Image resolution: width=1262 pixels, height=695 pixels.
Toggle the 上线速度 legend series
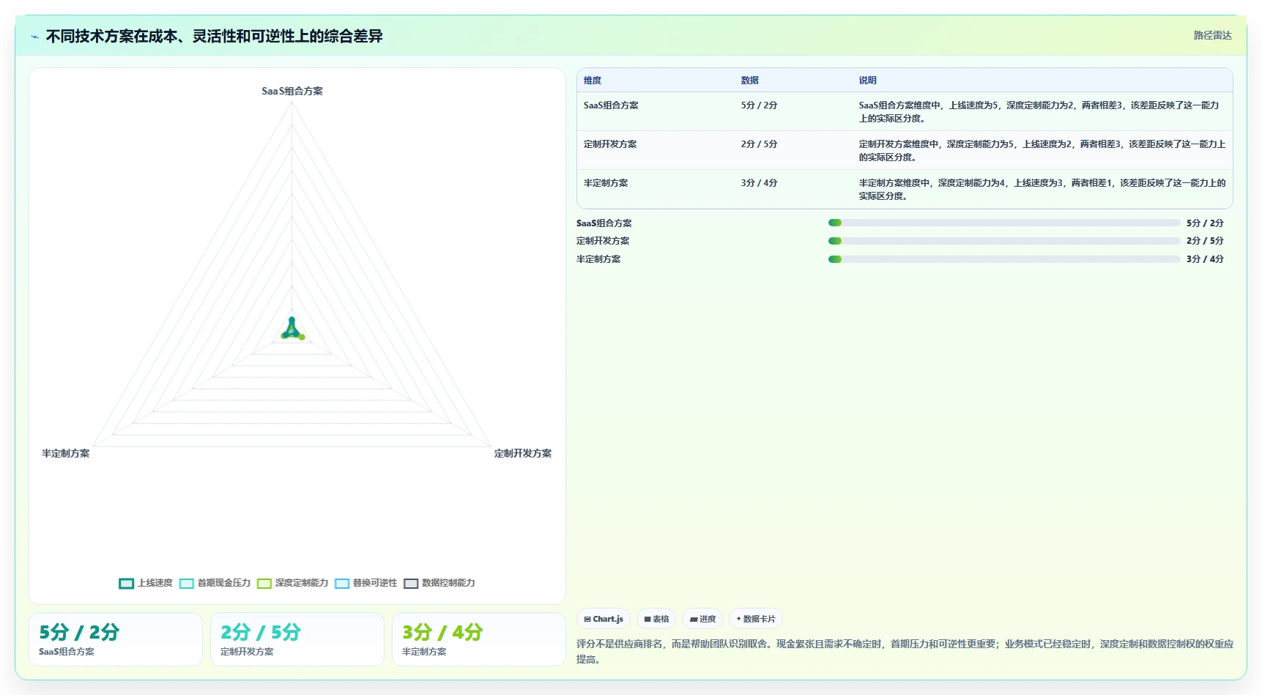point(146,583)
